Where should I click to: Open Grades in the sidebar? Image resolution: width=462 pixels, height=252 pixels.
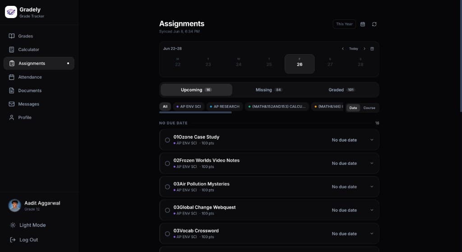click(x=39, y=36)
